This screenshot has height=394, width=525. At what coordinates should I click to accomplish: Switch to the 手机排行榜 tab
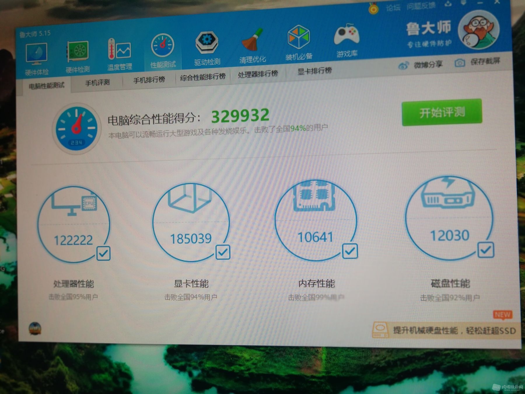[x=149, y=79]
